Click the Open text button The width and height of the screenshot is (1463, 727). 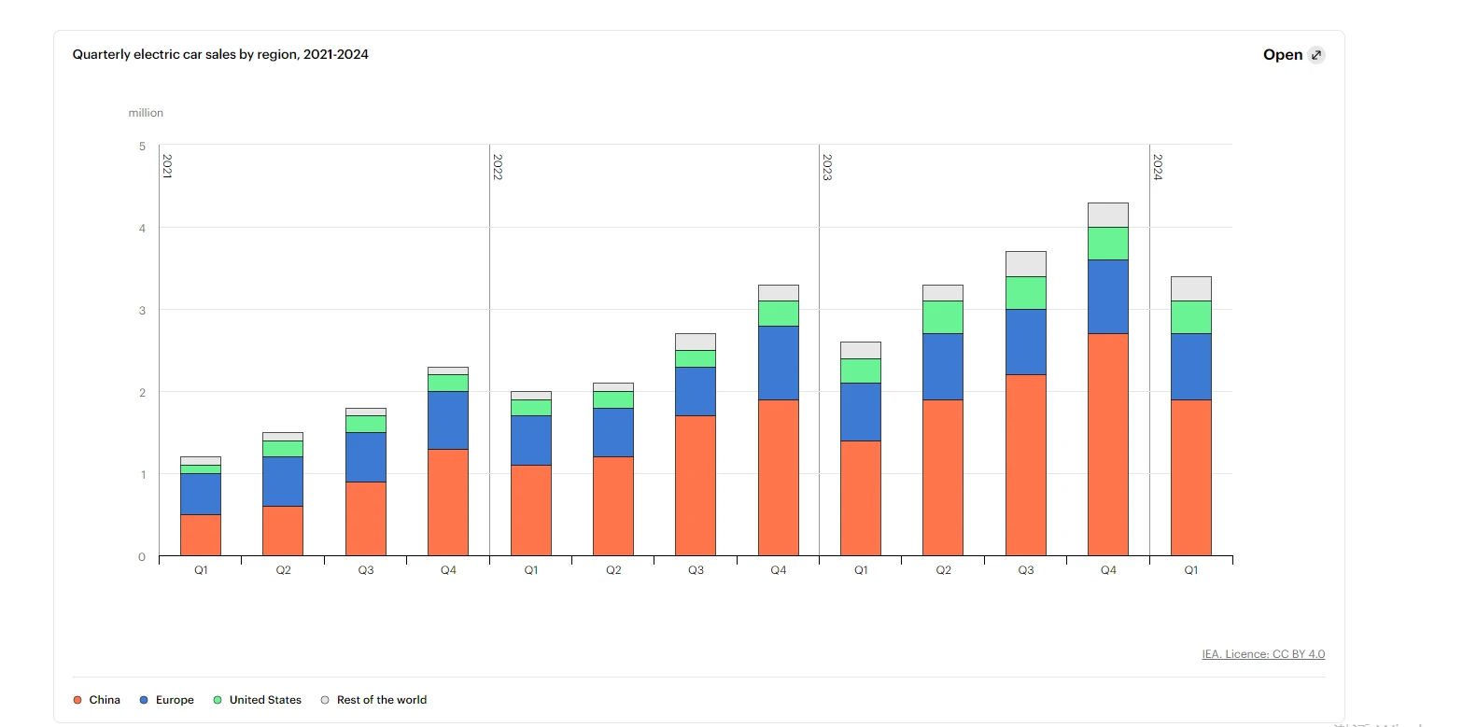(x=1283, y=55)
